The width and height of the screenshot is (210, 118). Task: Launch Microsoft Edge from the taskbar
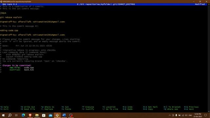coord(23,115)
